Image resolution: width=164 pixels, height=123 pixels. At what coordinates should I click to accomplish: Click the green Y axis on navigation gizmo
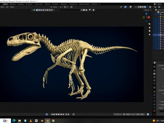coord(143,17)
